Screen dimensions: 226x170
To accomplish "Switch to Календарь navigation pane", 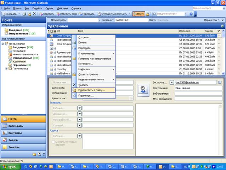I will coord(23,126).
